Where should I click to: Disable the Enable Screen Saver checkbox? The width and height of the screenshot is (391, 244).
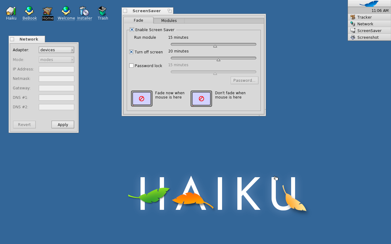pyautogui.click(x=132, y=30)
